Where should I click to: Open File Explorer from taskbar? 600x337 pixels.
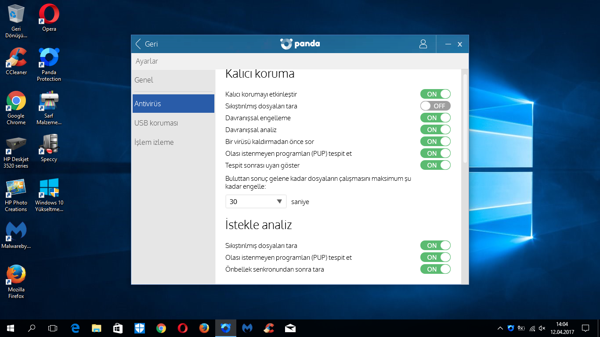point(97,328)
